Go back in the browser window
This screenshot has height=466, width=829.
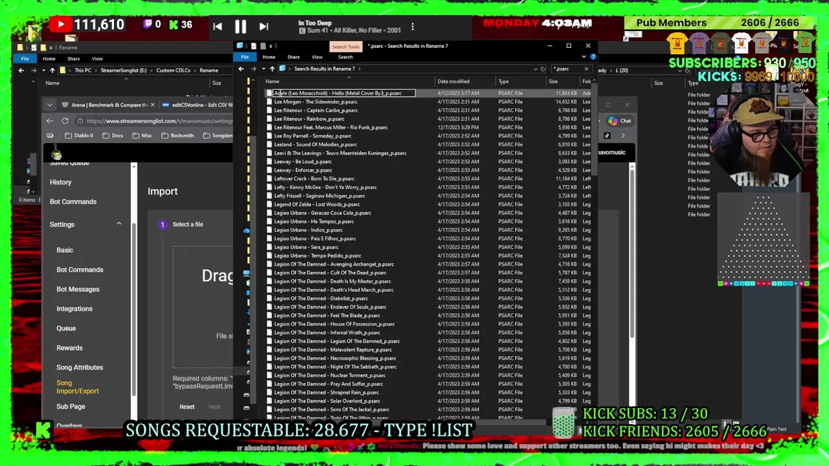coord(50,121)
